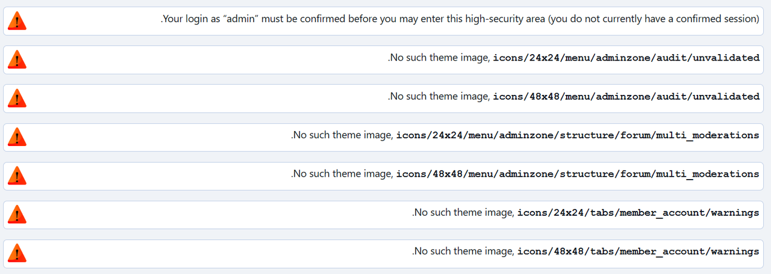Screen dimensions: 771x274
Task: Click path icons/24x24/tabs/member_account/warnings
Action: (x=638, y=213)
